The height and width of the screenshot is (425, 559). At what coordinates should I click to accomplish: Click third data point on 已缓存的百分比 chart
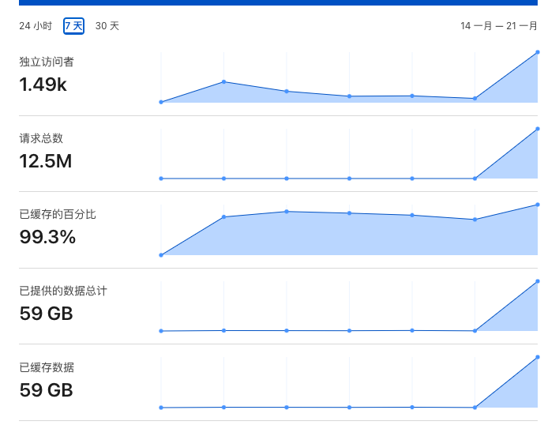click(287, 212)
